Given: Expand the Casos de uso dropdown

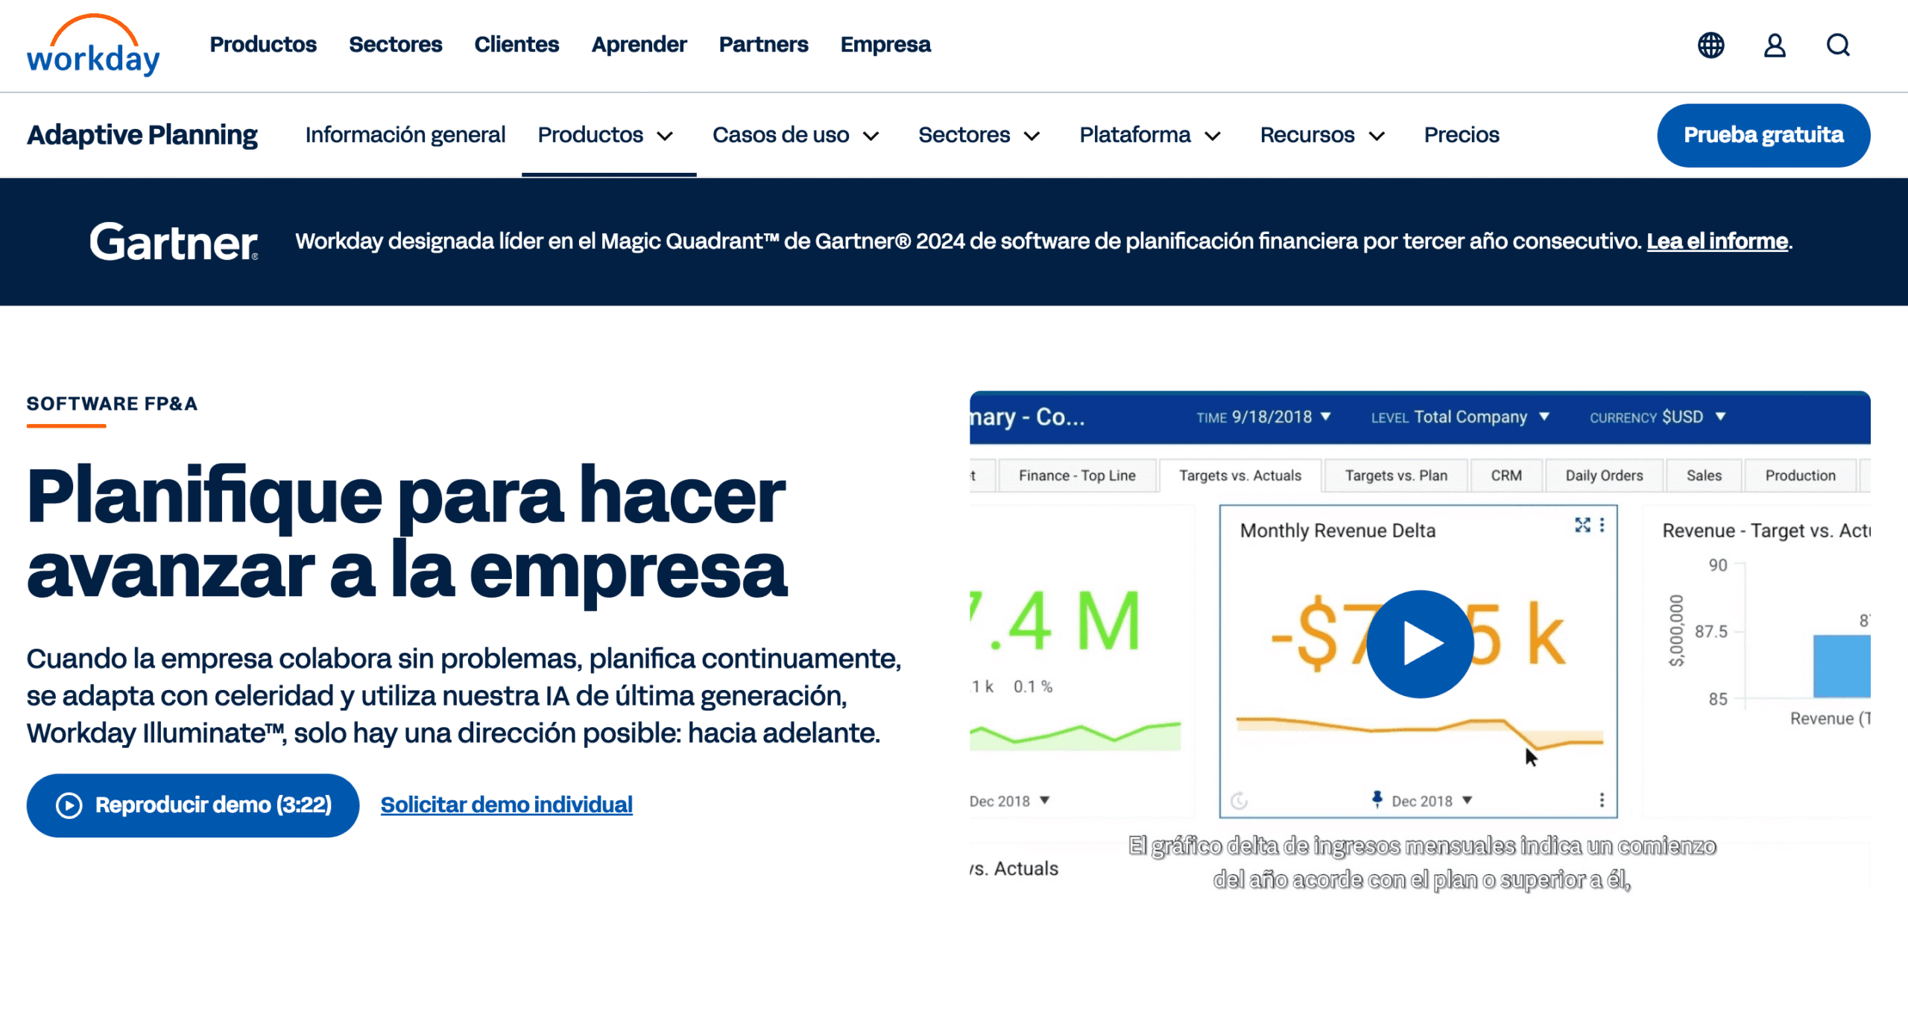Looking at the screenshot, I should coord(796,135).
